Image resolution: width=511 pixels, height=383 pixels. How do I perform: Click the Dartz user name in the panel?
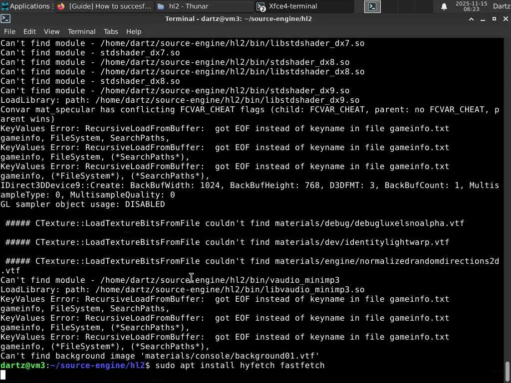[x=502, y=6]
